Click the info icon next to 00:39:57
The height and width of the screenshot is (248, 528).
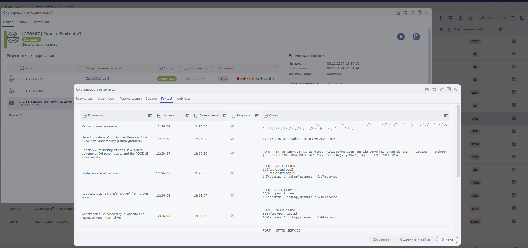tap(202, 79)
